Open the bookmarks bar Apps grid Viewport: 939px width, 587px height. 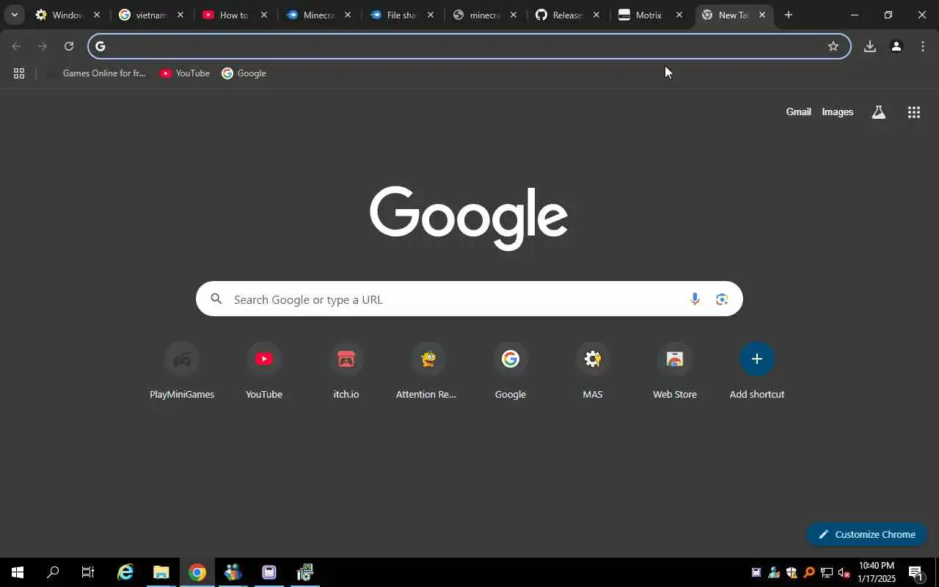(19, 73)
